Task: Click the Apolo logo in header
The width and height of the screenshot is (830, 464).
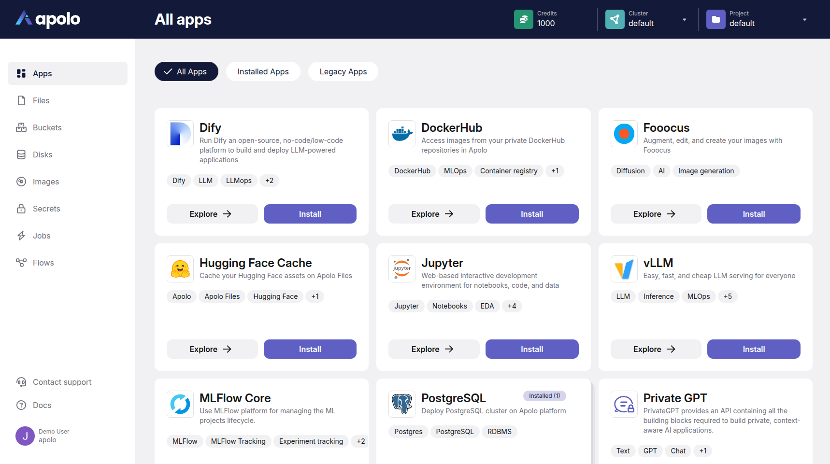Action: coord(48,19)
